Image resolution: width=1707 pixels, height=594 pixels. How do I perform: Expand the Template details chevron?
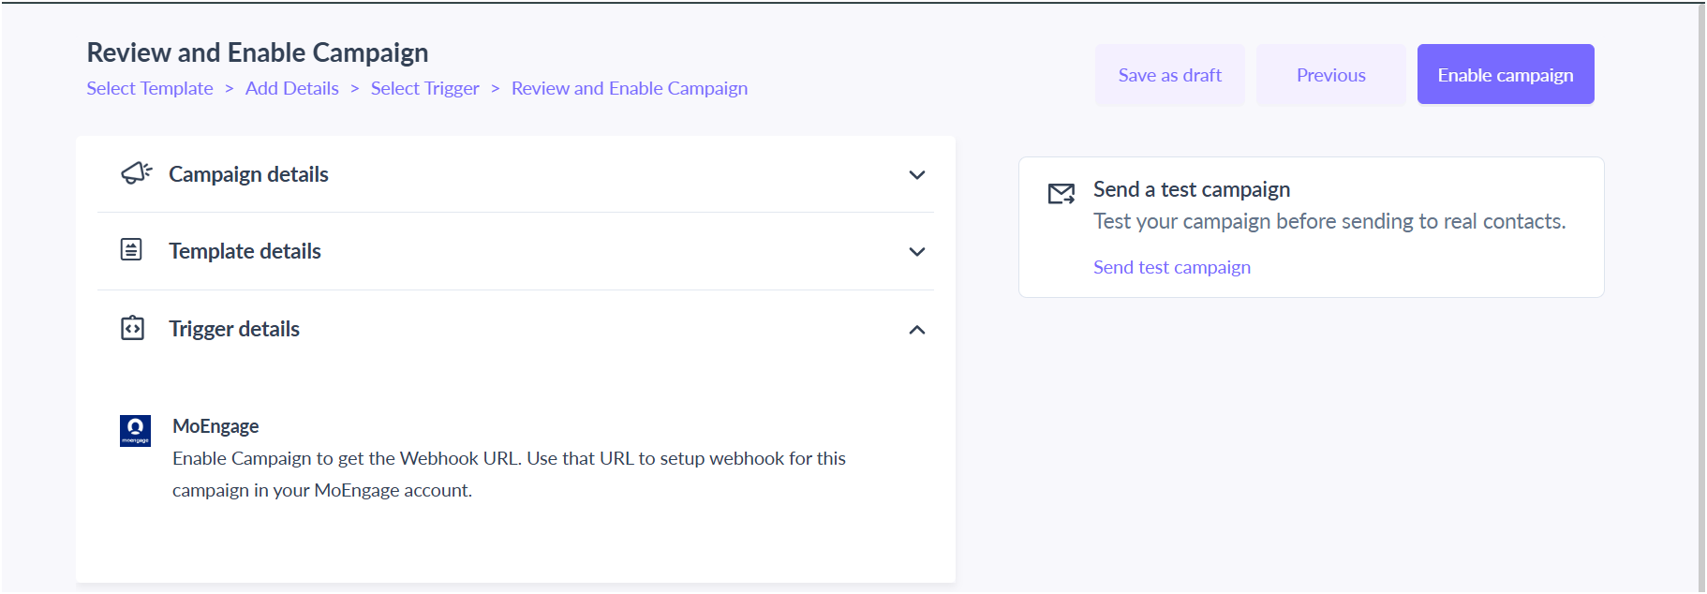917,252
